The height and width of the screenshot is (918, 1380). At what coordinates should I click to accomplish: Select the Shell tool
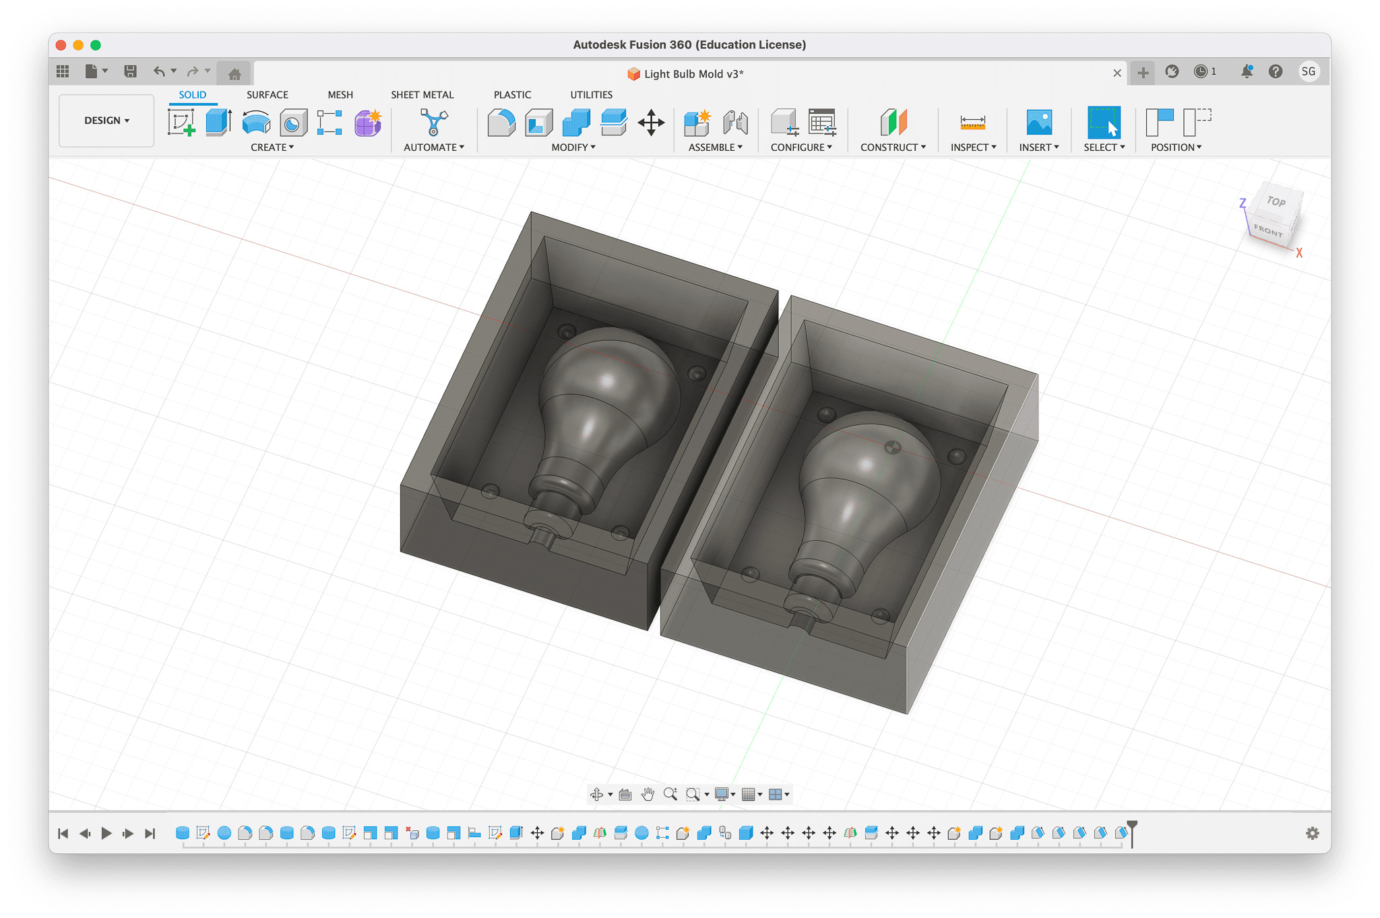tap(538, 123)
